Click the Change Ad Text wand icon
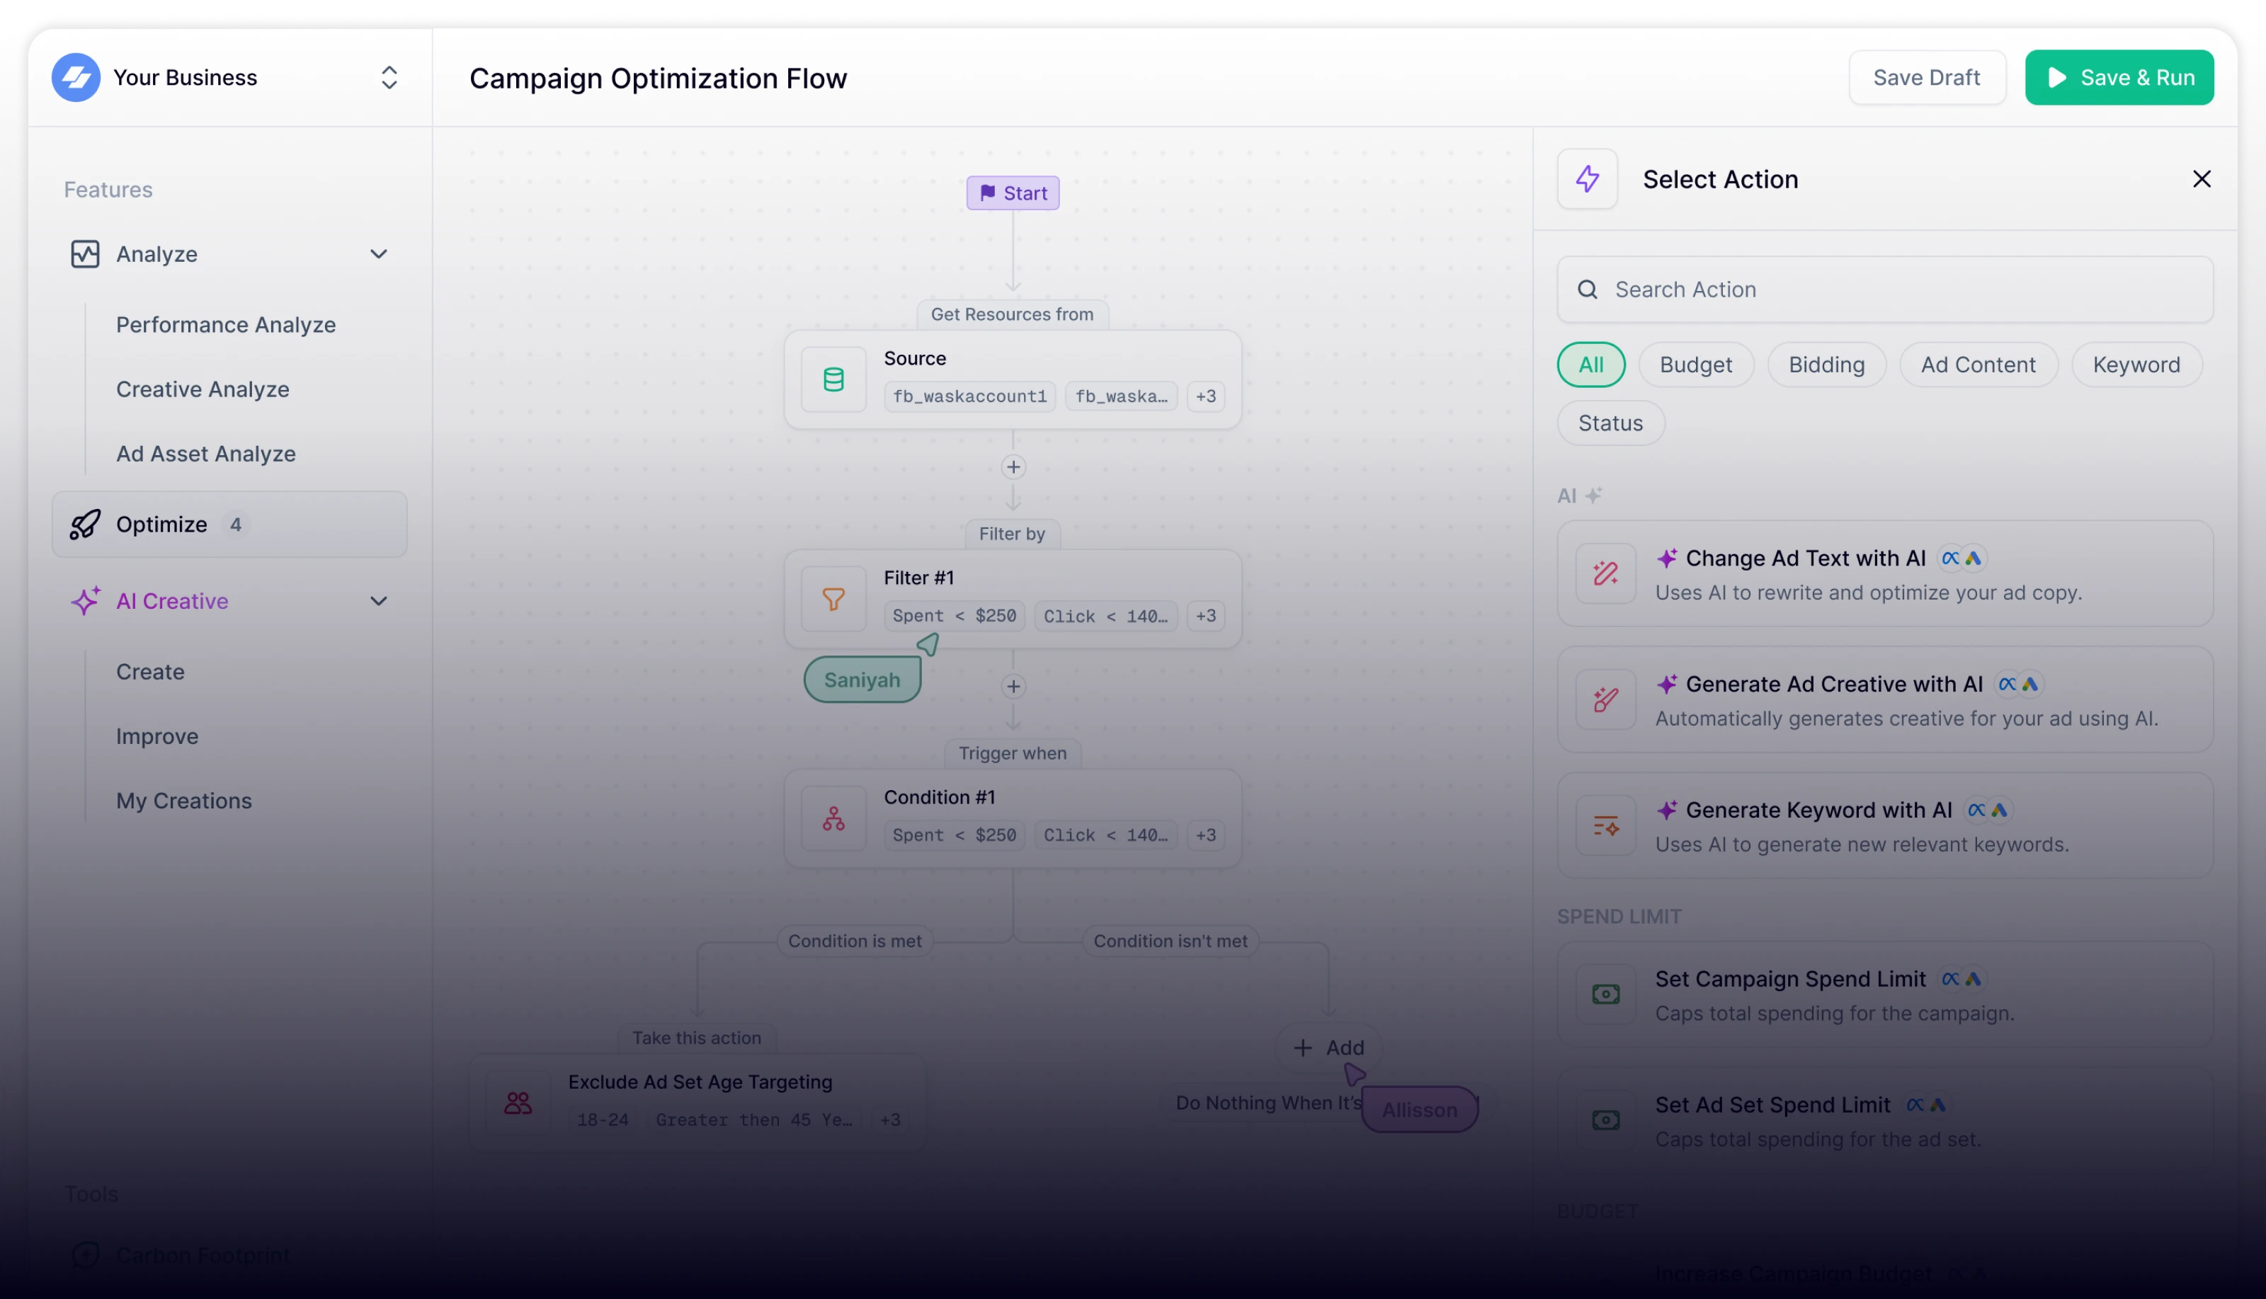This screenshot has height=1299, width=2266. (x=1605, y=573)
